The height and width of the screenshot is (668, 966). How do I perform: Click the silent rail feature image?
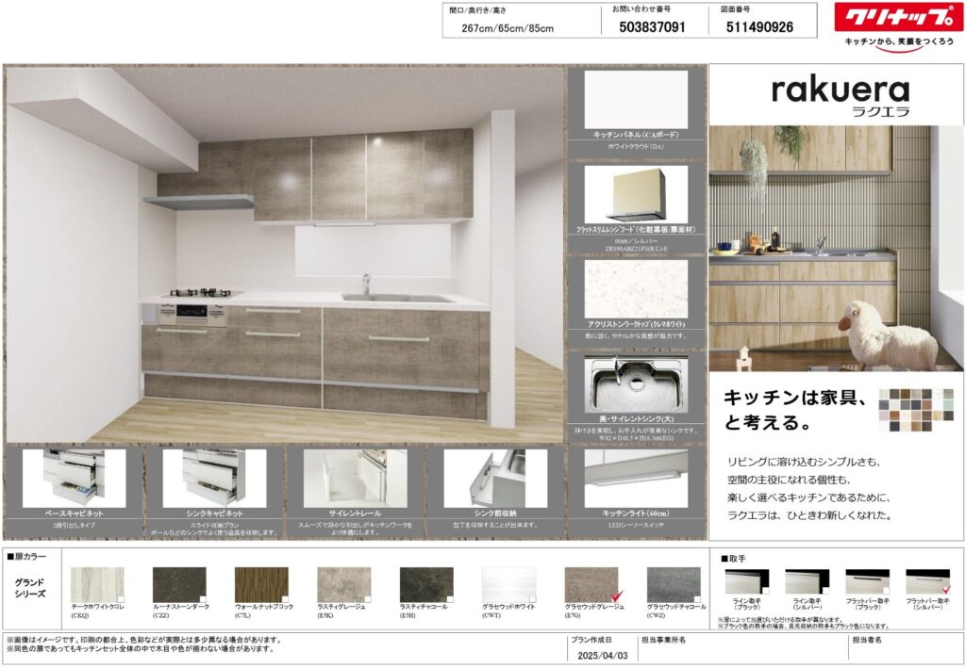click(x=355, y=477)
